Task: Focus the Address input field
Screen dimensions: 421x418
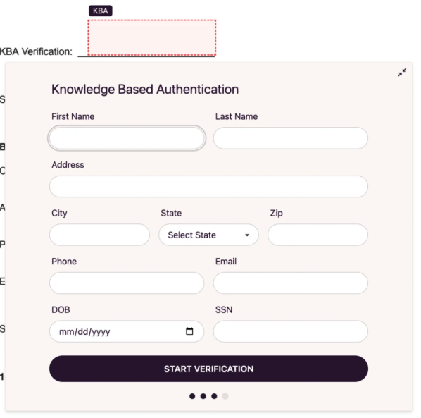Action: click(208, 187)
